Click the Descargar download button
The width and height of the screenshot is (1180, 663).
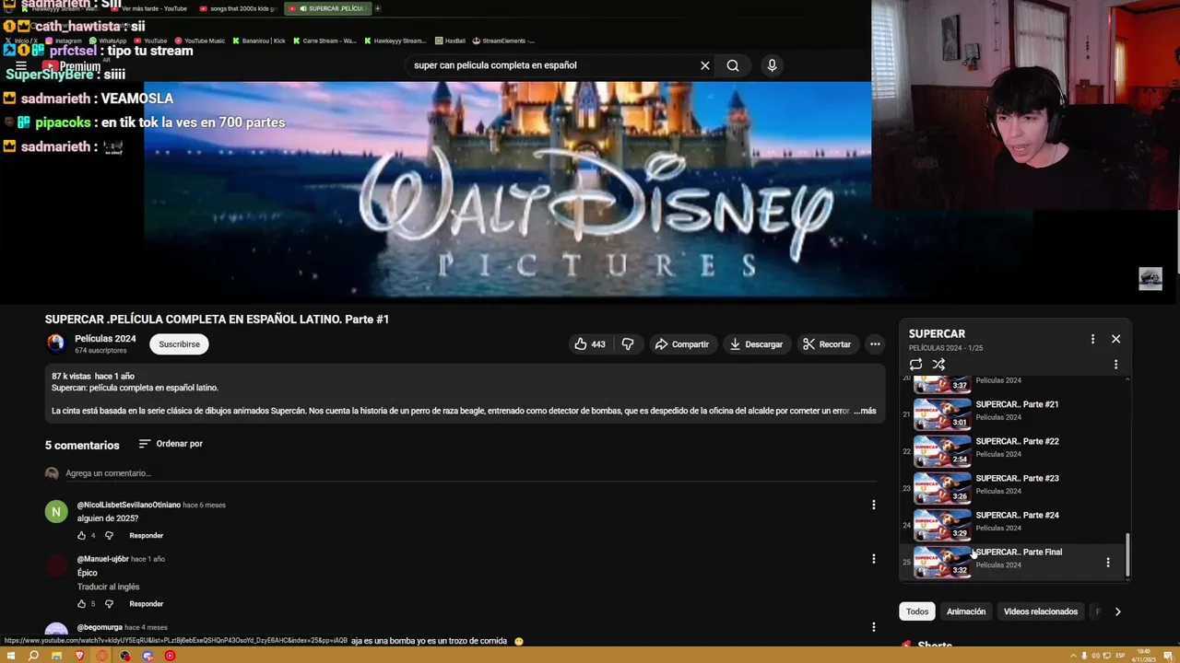(x=756, y=344)
